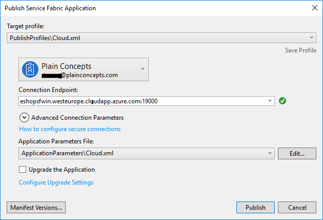Expand Advanced Connection Parameters with the circled chevron
323x220 pixels.
pos(24,117)
